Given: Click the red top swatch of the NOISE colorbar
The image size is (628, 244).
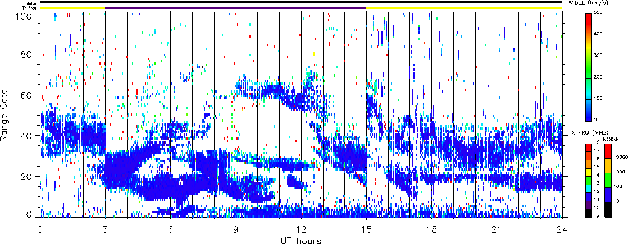Looking at the screenshot, I should point(608,151).
